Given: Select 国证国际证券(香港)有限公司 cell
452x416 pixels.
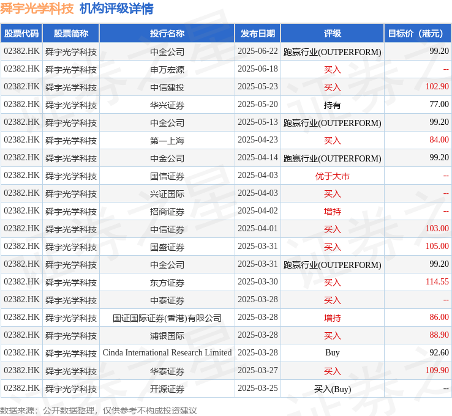Looking at the screenshot, I should (167, 318).
